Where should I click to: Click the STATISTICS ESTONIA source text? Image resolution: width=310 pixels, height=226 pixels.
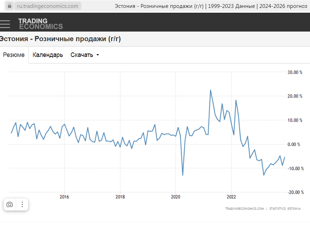pyautogui.click(x=285, y=209)
